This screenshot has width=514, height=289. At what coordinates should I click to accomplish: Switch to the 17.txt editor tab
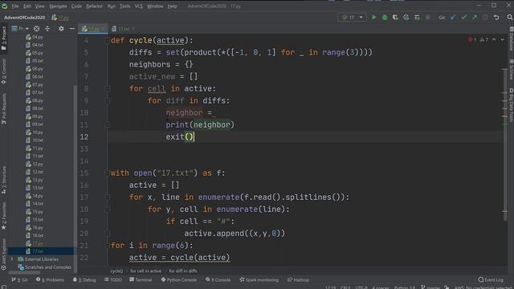pyautogui.click(x=123, y=29)
